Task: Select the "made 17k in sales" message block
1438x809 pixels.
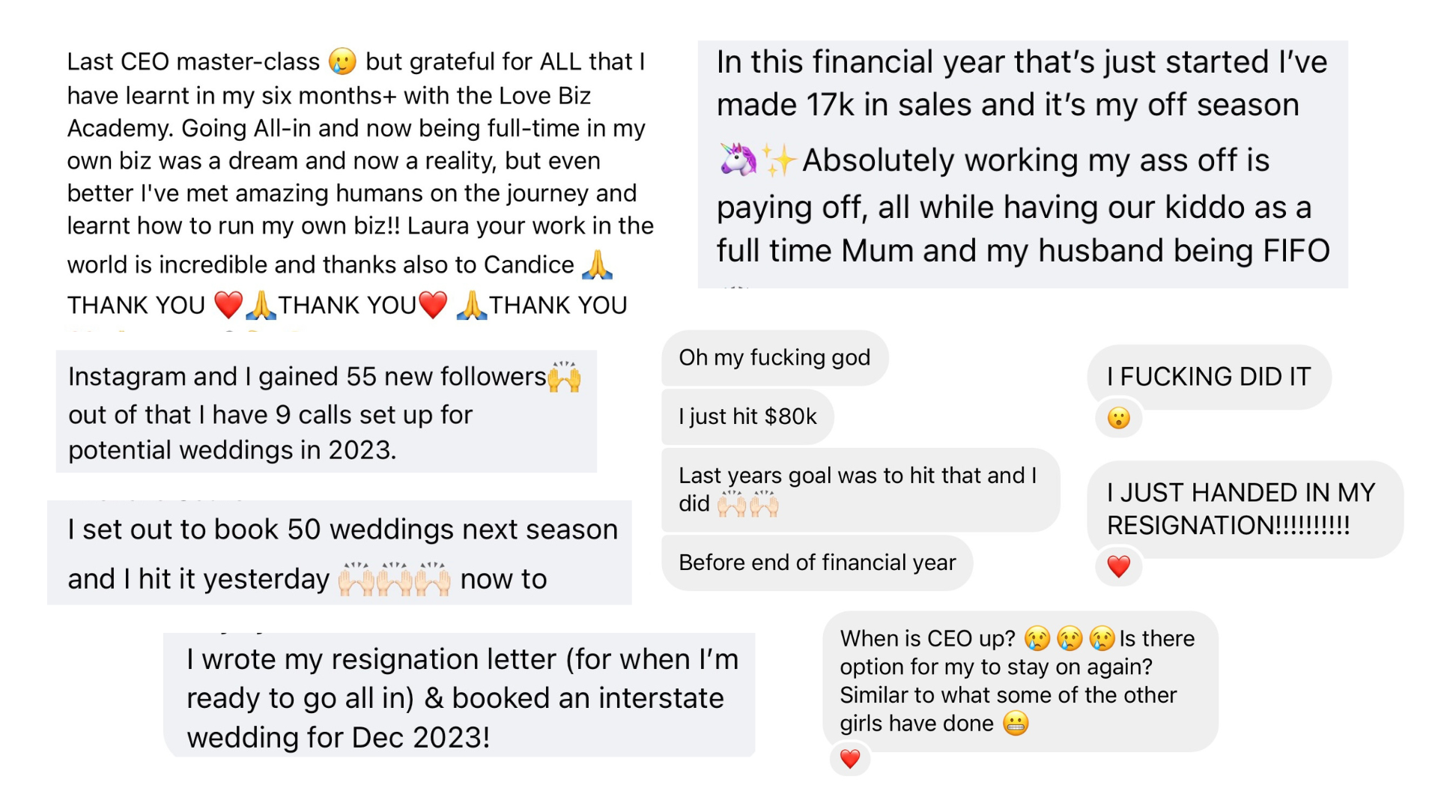Action: pos(1022,165)
